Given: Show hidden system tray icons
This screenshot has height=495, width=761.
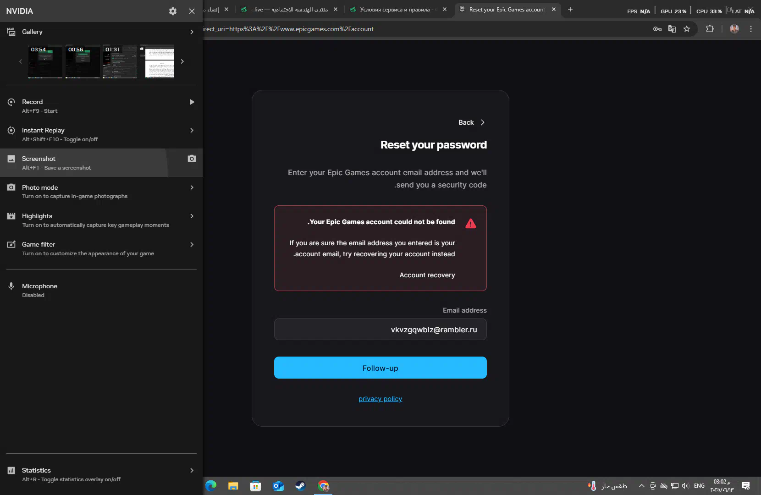Looking at the screenshot, I should [x=641, y=486].
